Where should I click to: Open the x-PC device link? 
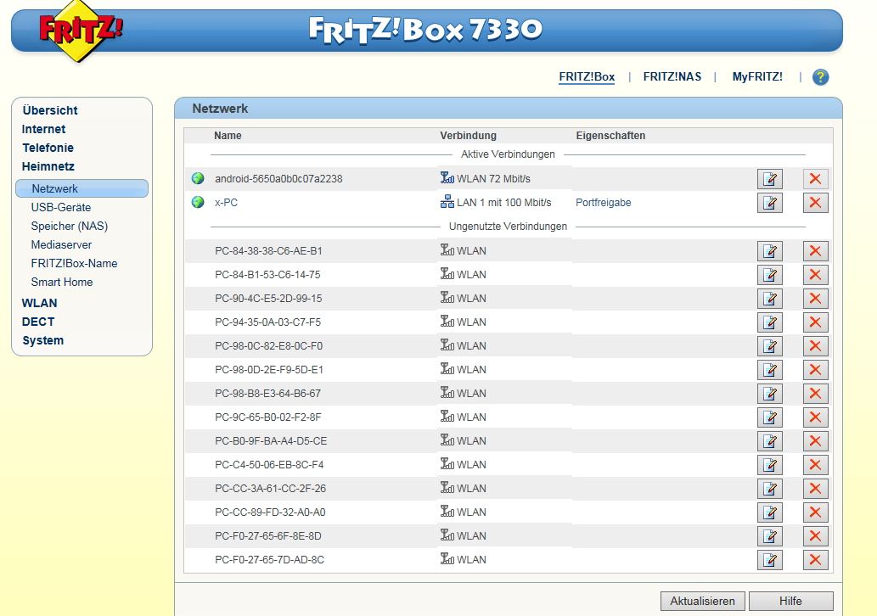(x=226, y=202)
